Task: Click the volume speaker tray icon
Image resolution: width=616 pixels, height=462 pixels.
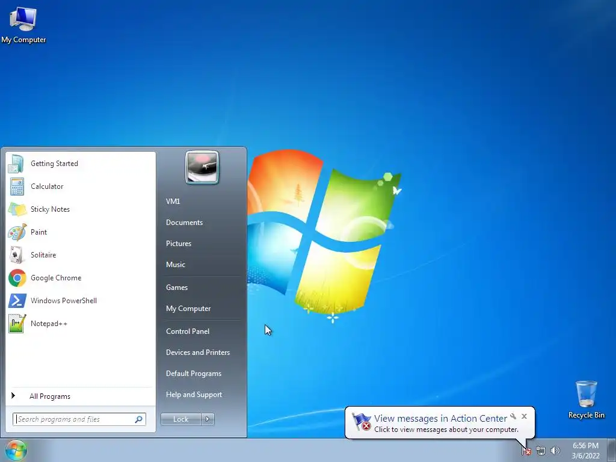Action: (555, 451)
